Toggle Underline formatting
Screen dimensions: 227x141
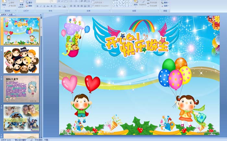[x=44, y=6]
